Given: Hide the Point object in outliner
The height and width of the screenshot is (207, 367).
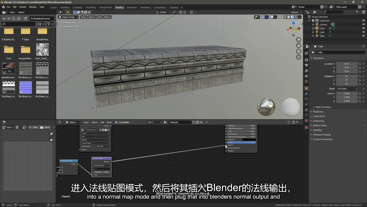Looking at the screenshot, I should tap(364, 36).
